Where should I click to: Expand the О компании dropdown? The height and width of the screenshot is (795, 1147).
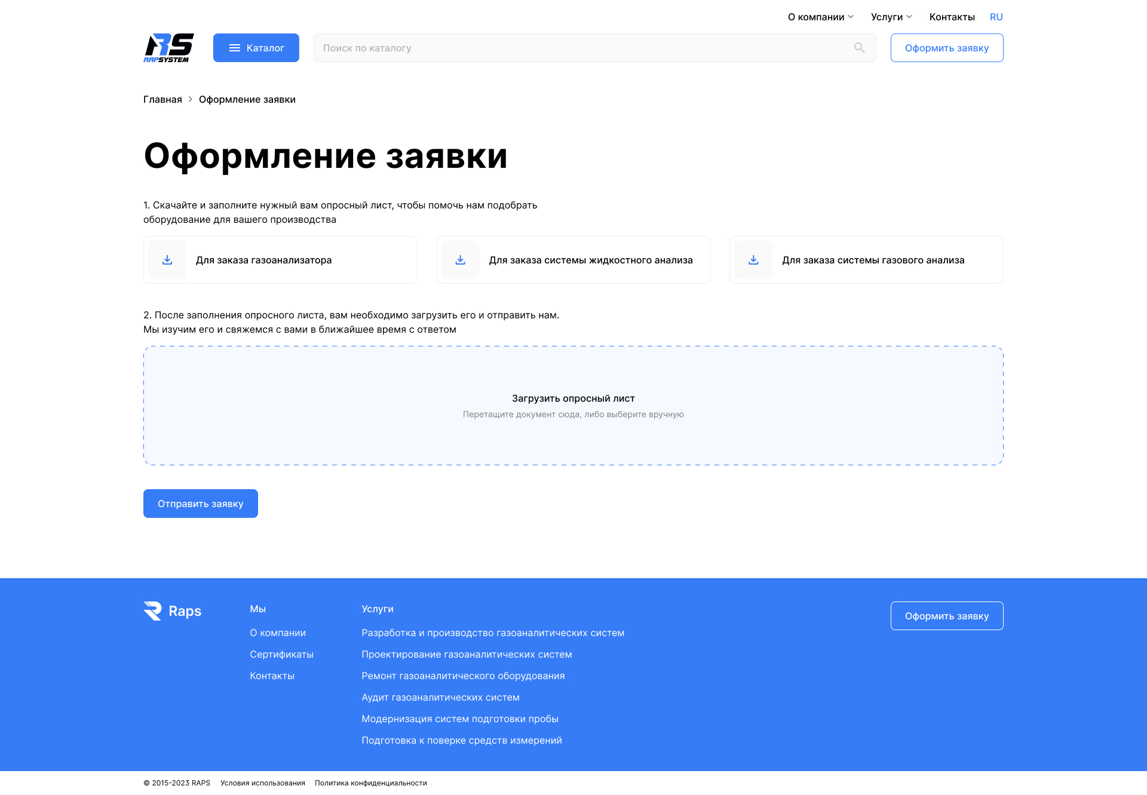(x=820, y=17)
